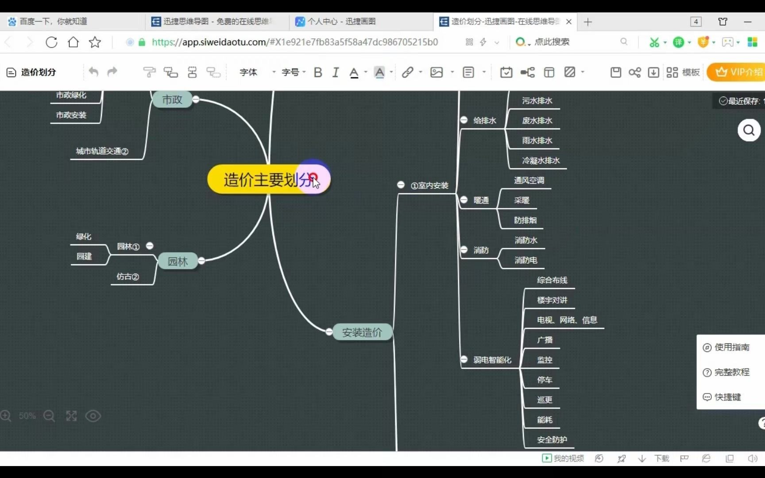Expand the image insert dropdown arrow

[452, 72]
